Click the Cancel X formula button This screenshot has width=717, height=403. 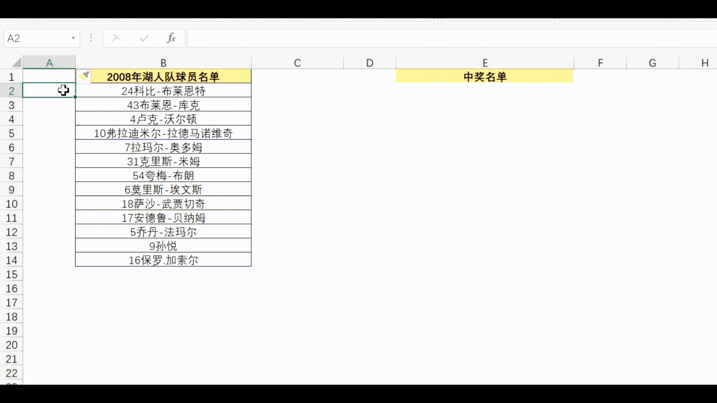pos(117,38)
